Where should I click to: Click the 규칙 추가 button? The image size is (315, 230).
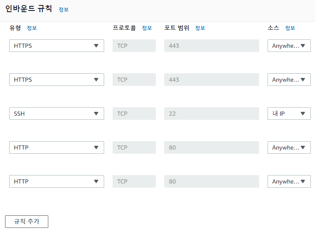click(x=27, y=221)
